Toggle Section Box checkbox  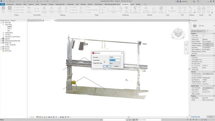tap(203, 70)
